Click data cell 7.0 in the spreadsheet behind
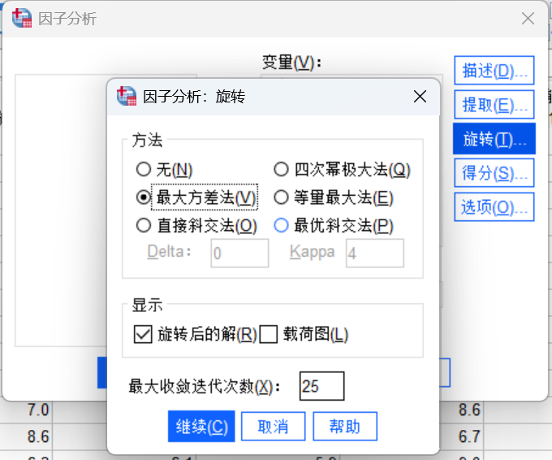Image resolution: width=552 pixels, height=460 pixels. point(38,410)
